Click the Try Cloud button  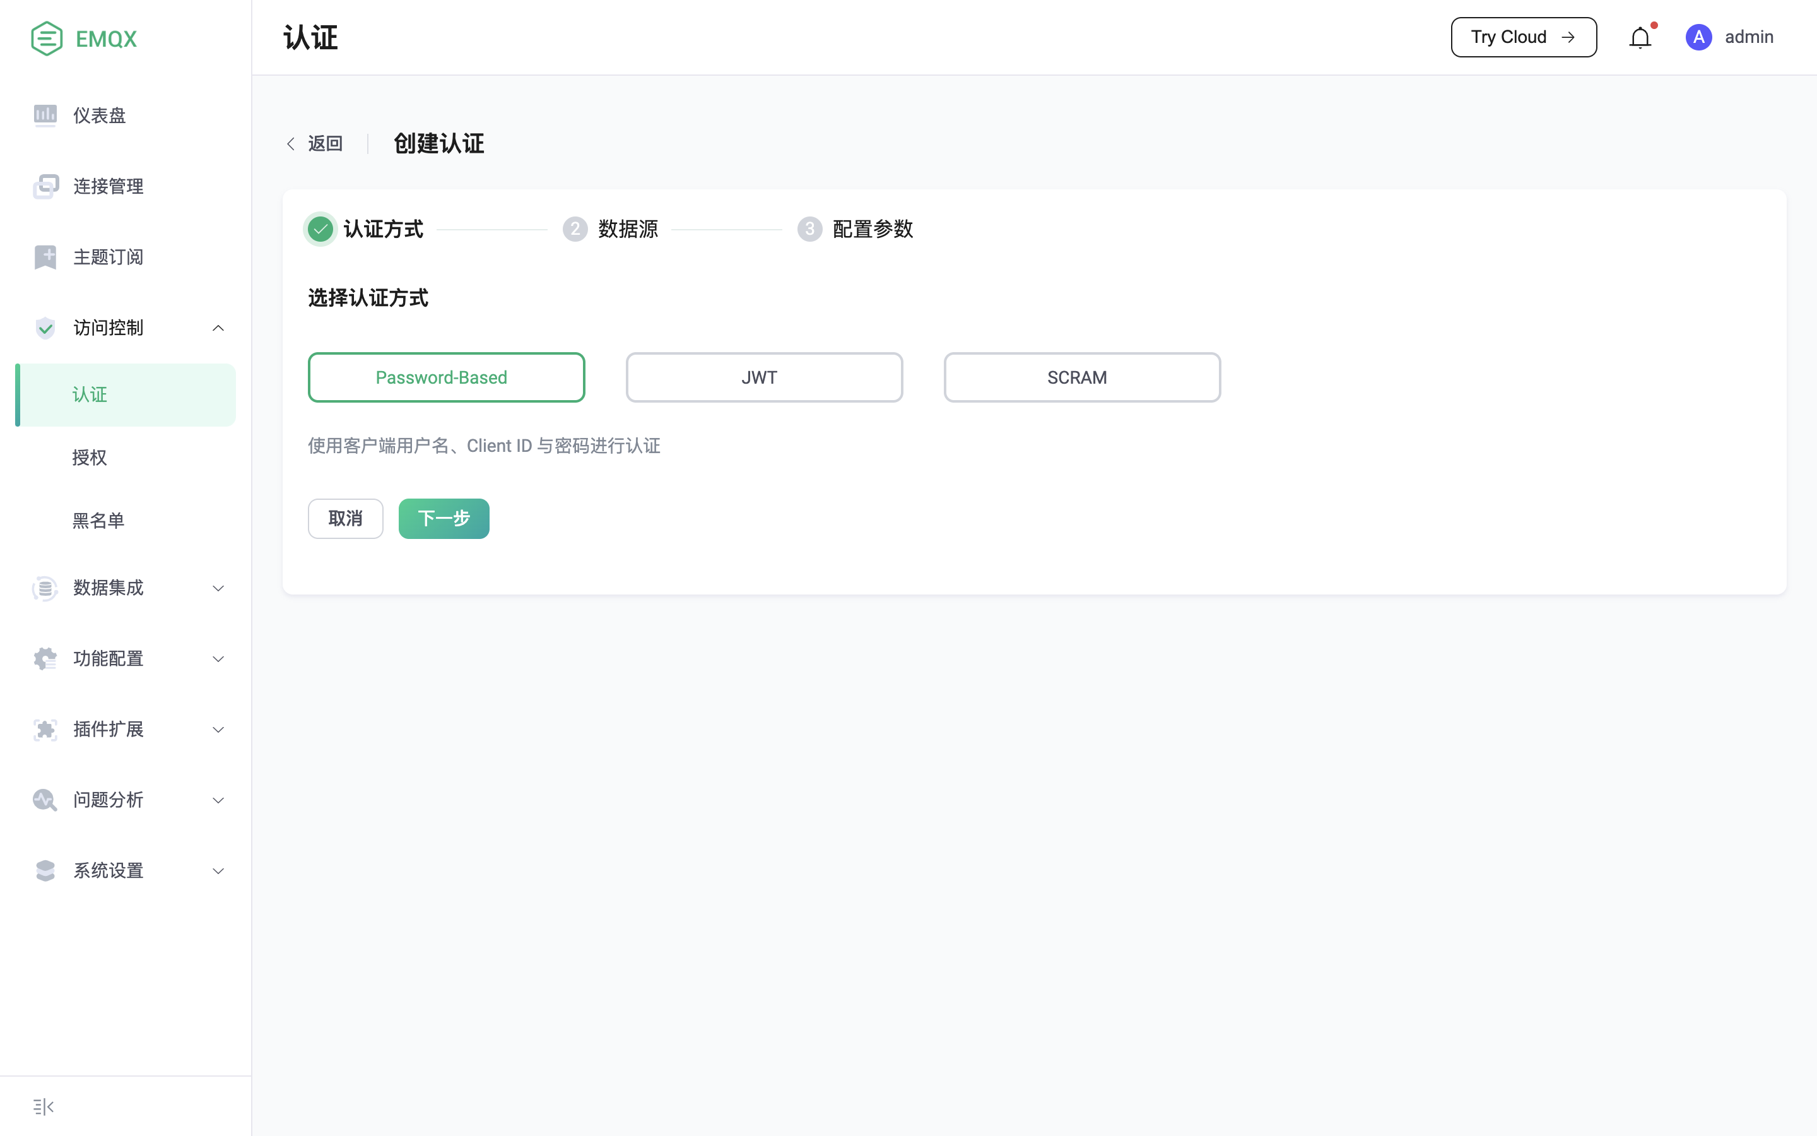tap(1524, 37)
